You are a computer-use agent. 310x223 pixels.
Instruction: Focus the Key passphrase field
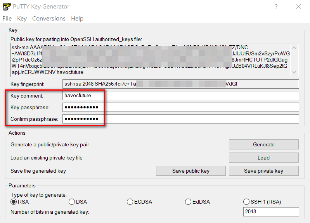tap(180, 107)
